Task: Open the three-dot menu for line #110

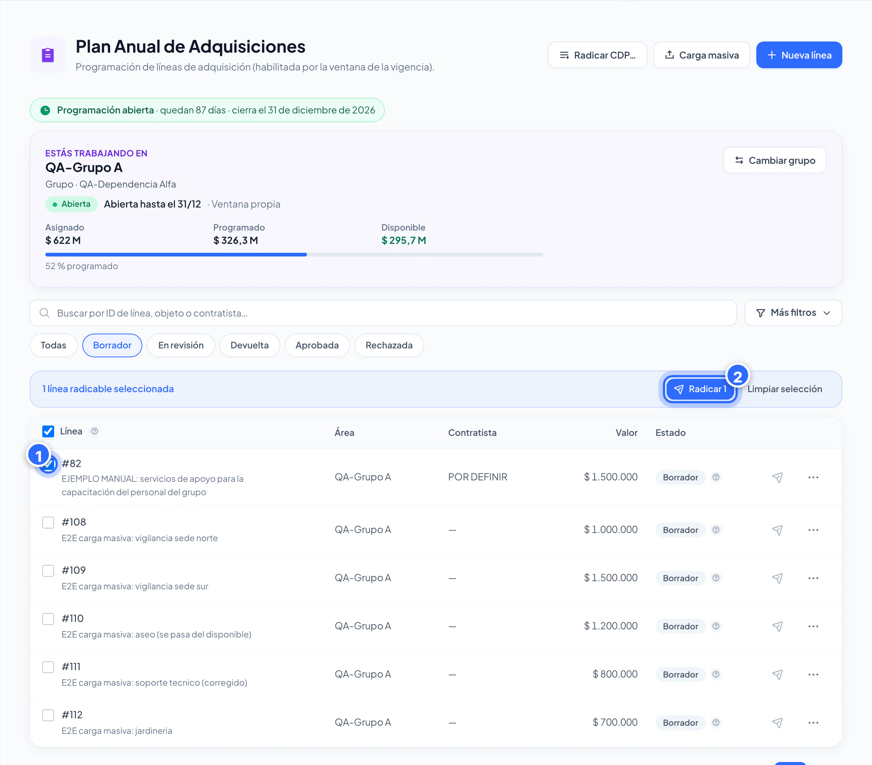Action: click(813, 626)
